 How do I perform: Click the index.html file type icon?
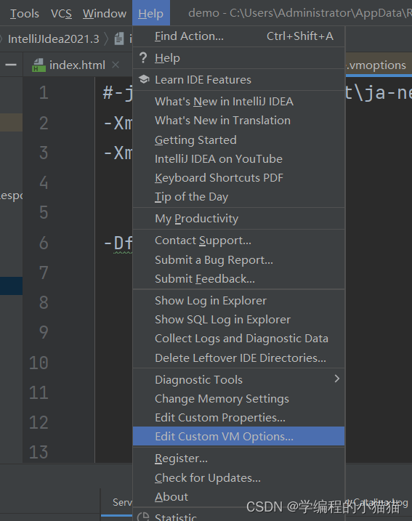pos(39,65)
